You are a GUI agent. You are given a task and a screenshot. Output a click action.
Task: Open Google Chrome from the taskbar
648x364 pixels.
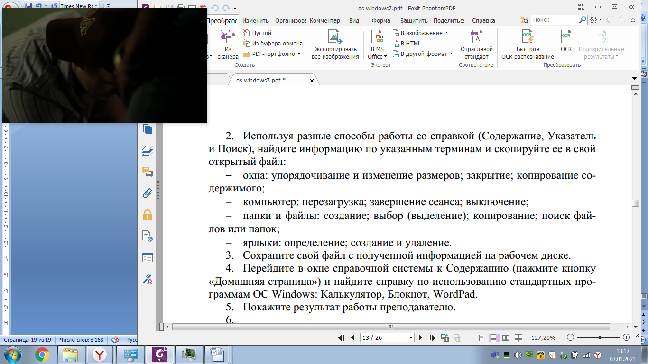[42, 354]
